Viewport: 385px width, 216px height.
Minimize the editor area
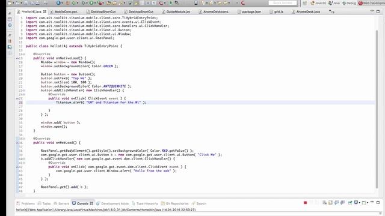pos(372,11)
